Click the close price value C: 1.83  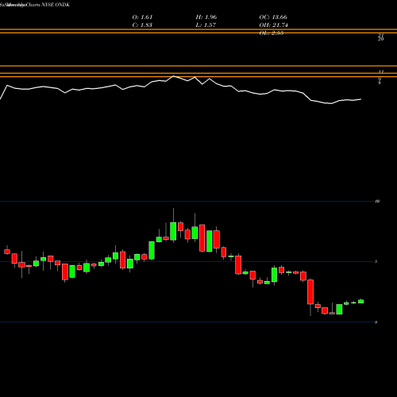tap(142, 25)
